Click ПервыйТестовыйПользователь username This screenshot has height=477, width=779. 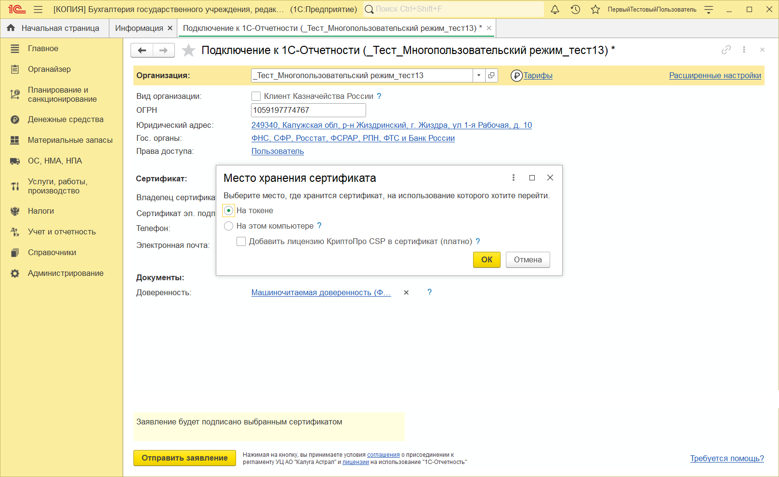pos(652,10)
